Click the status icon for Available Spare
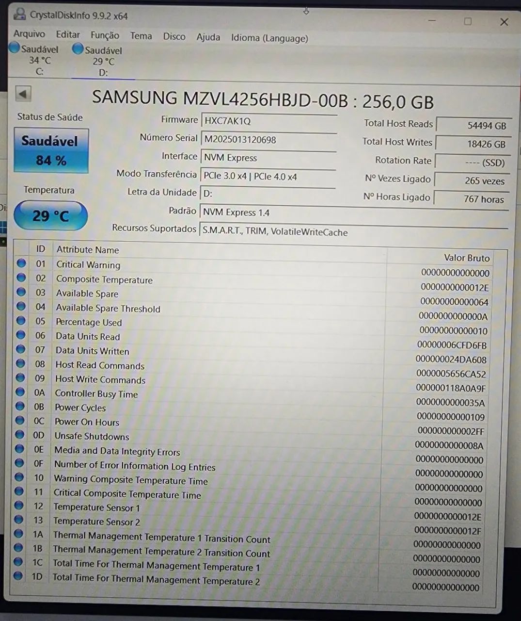The width and height of the screenshot is (521, 621). (21, 292)
